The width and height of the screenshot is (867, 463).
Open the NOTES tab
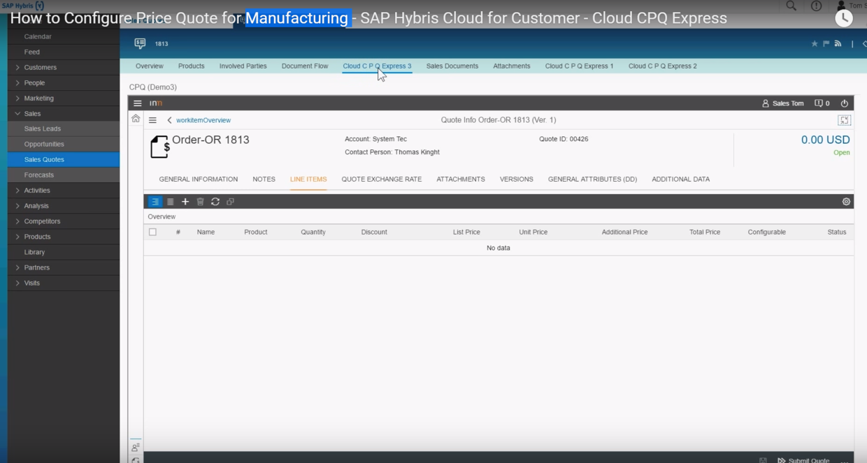(x=264, y=179)
